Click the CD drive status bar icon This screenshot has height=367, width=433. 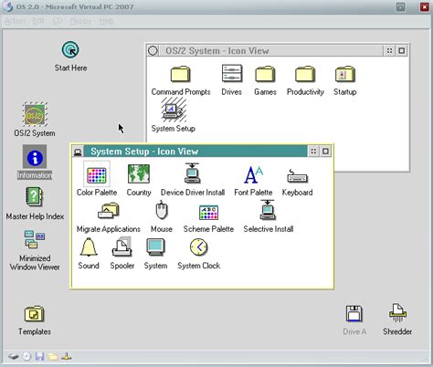pyautogui.click(x=26, y=356)
